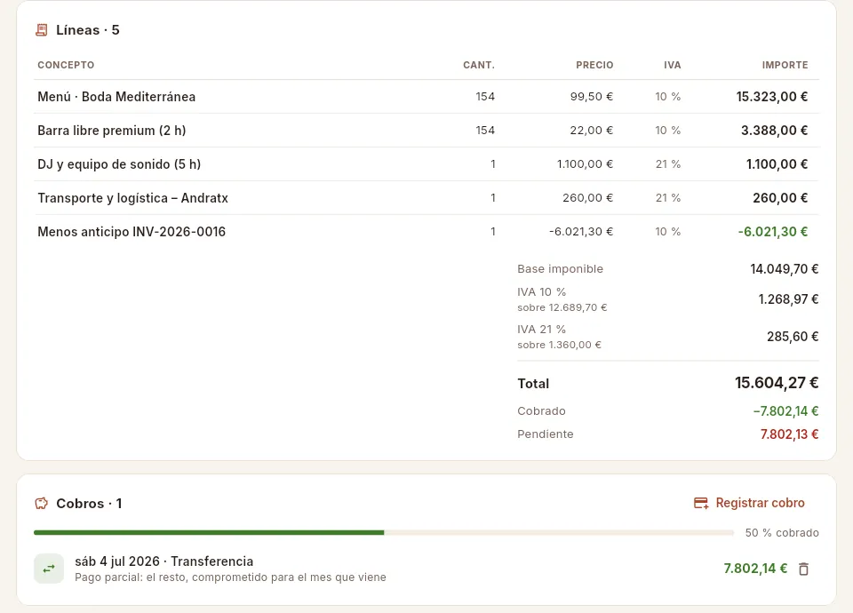Click the Total label
This screenshot has height=613, width=853.
tap(533, 384)
